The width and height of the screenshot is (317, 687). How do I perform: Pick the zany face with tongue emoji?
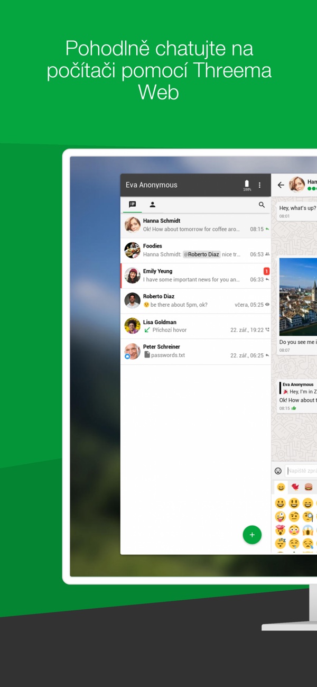click(281, 517)
